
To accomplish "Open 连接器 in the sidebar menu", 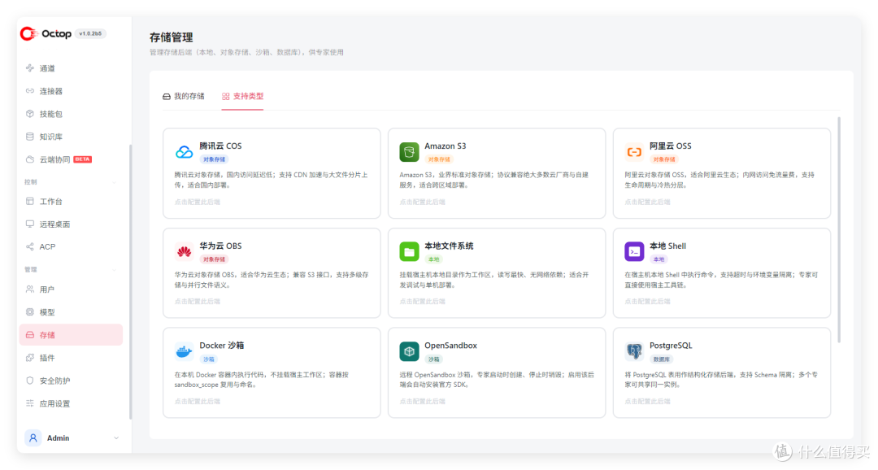I will (71, 91).
